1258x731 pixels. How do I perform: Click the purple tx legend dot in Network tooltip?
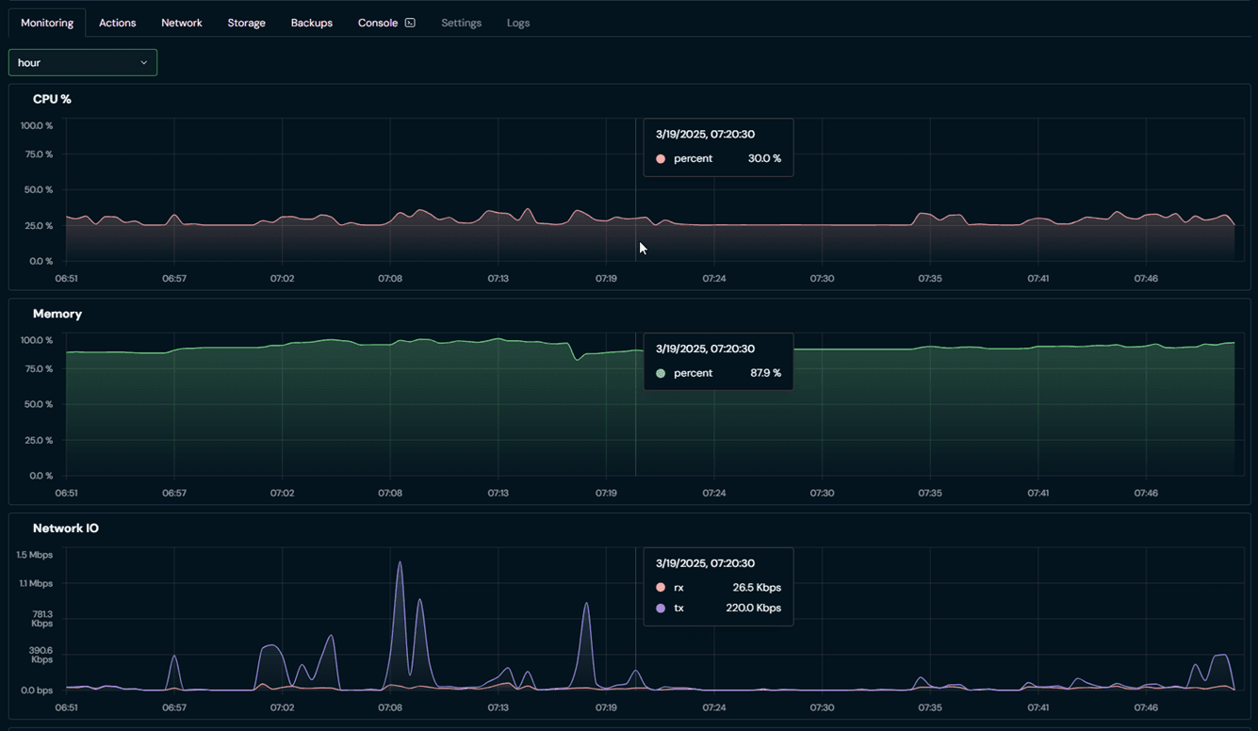(x=661, y=609)
